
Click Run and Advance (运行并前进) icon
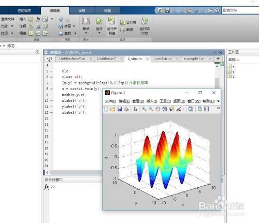[x=112, y=21]
